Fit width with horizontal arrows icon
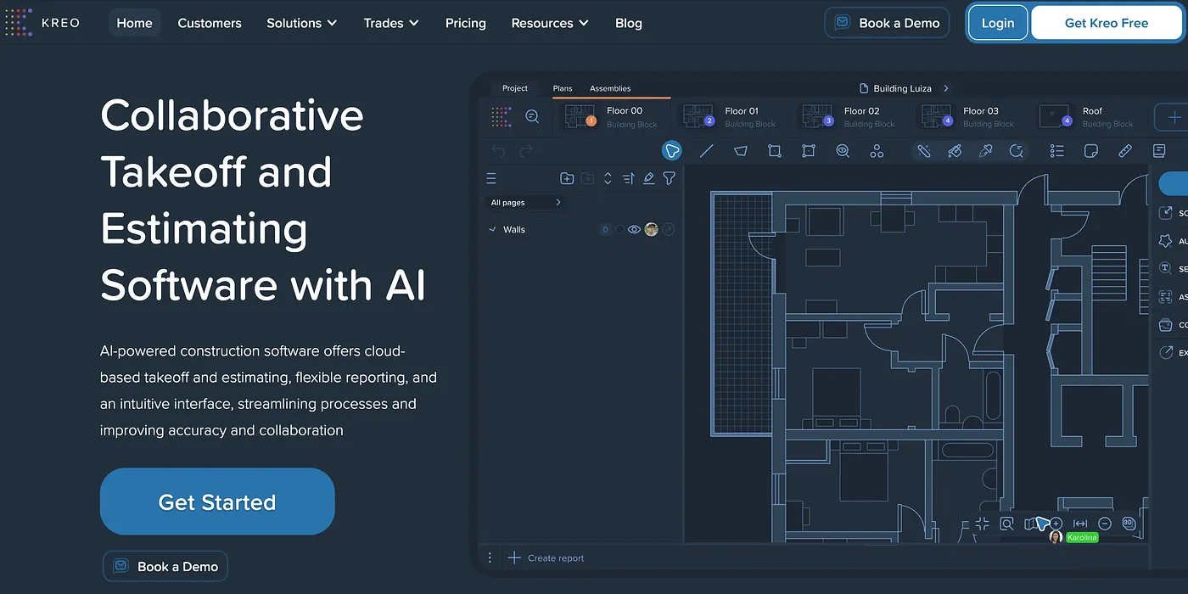The width and height of the screenshot is (1188, 594). pos(1080,524)
